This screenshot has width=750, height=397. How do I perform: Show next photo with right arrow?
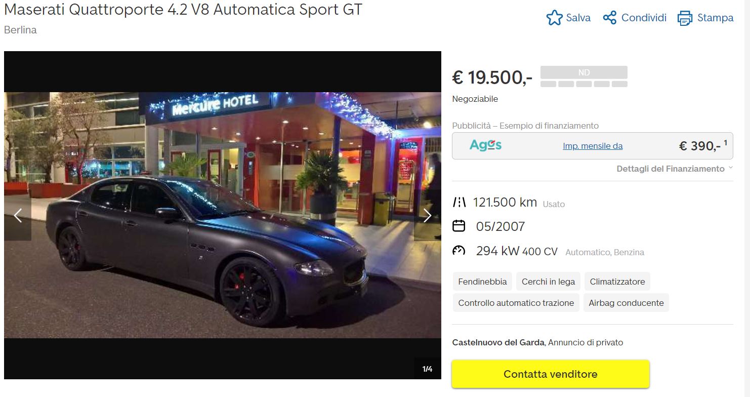(428, 216)
